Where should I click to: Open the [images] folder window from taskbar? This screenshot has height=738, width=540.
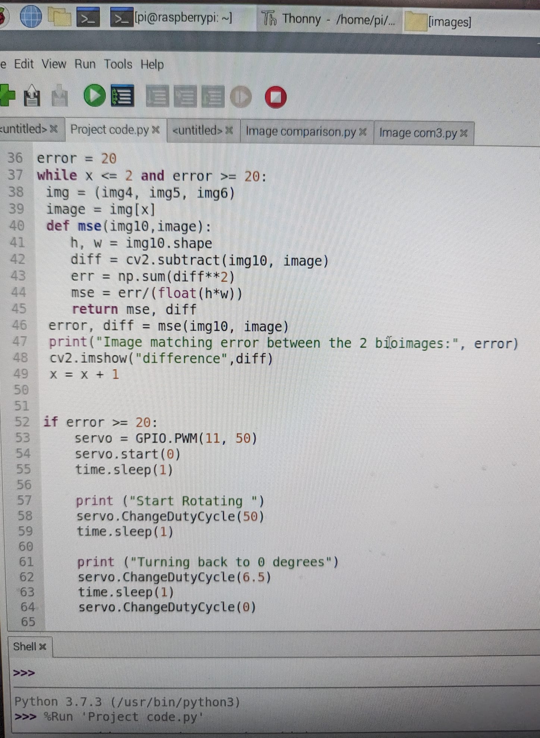click(x=438, y=22)
